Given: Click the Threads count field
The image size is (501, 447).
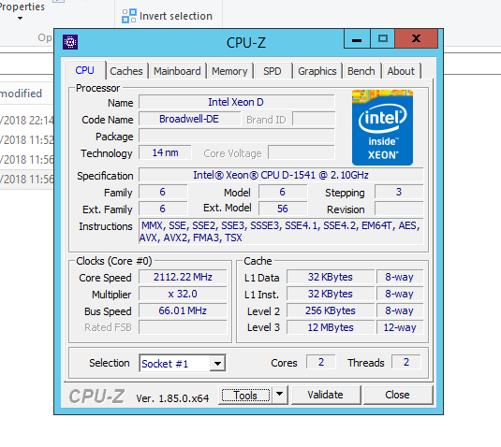Looking at the screenshot, I should [x=406, y=362].
